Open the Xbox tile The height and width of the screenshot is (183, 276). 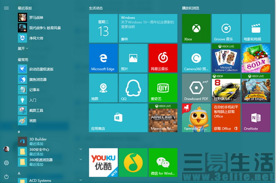pos(196,28)
